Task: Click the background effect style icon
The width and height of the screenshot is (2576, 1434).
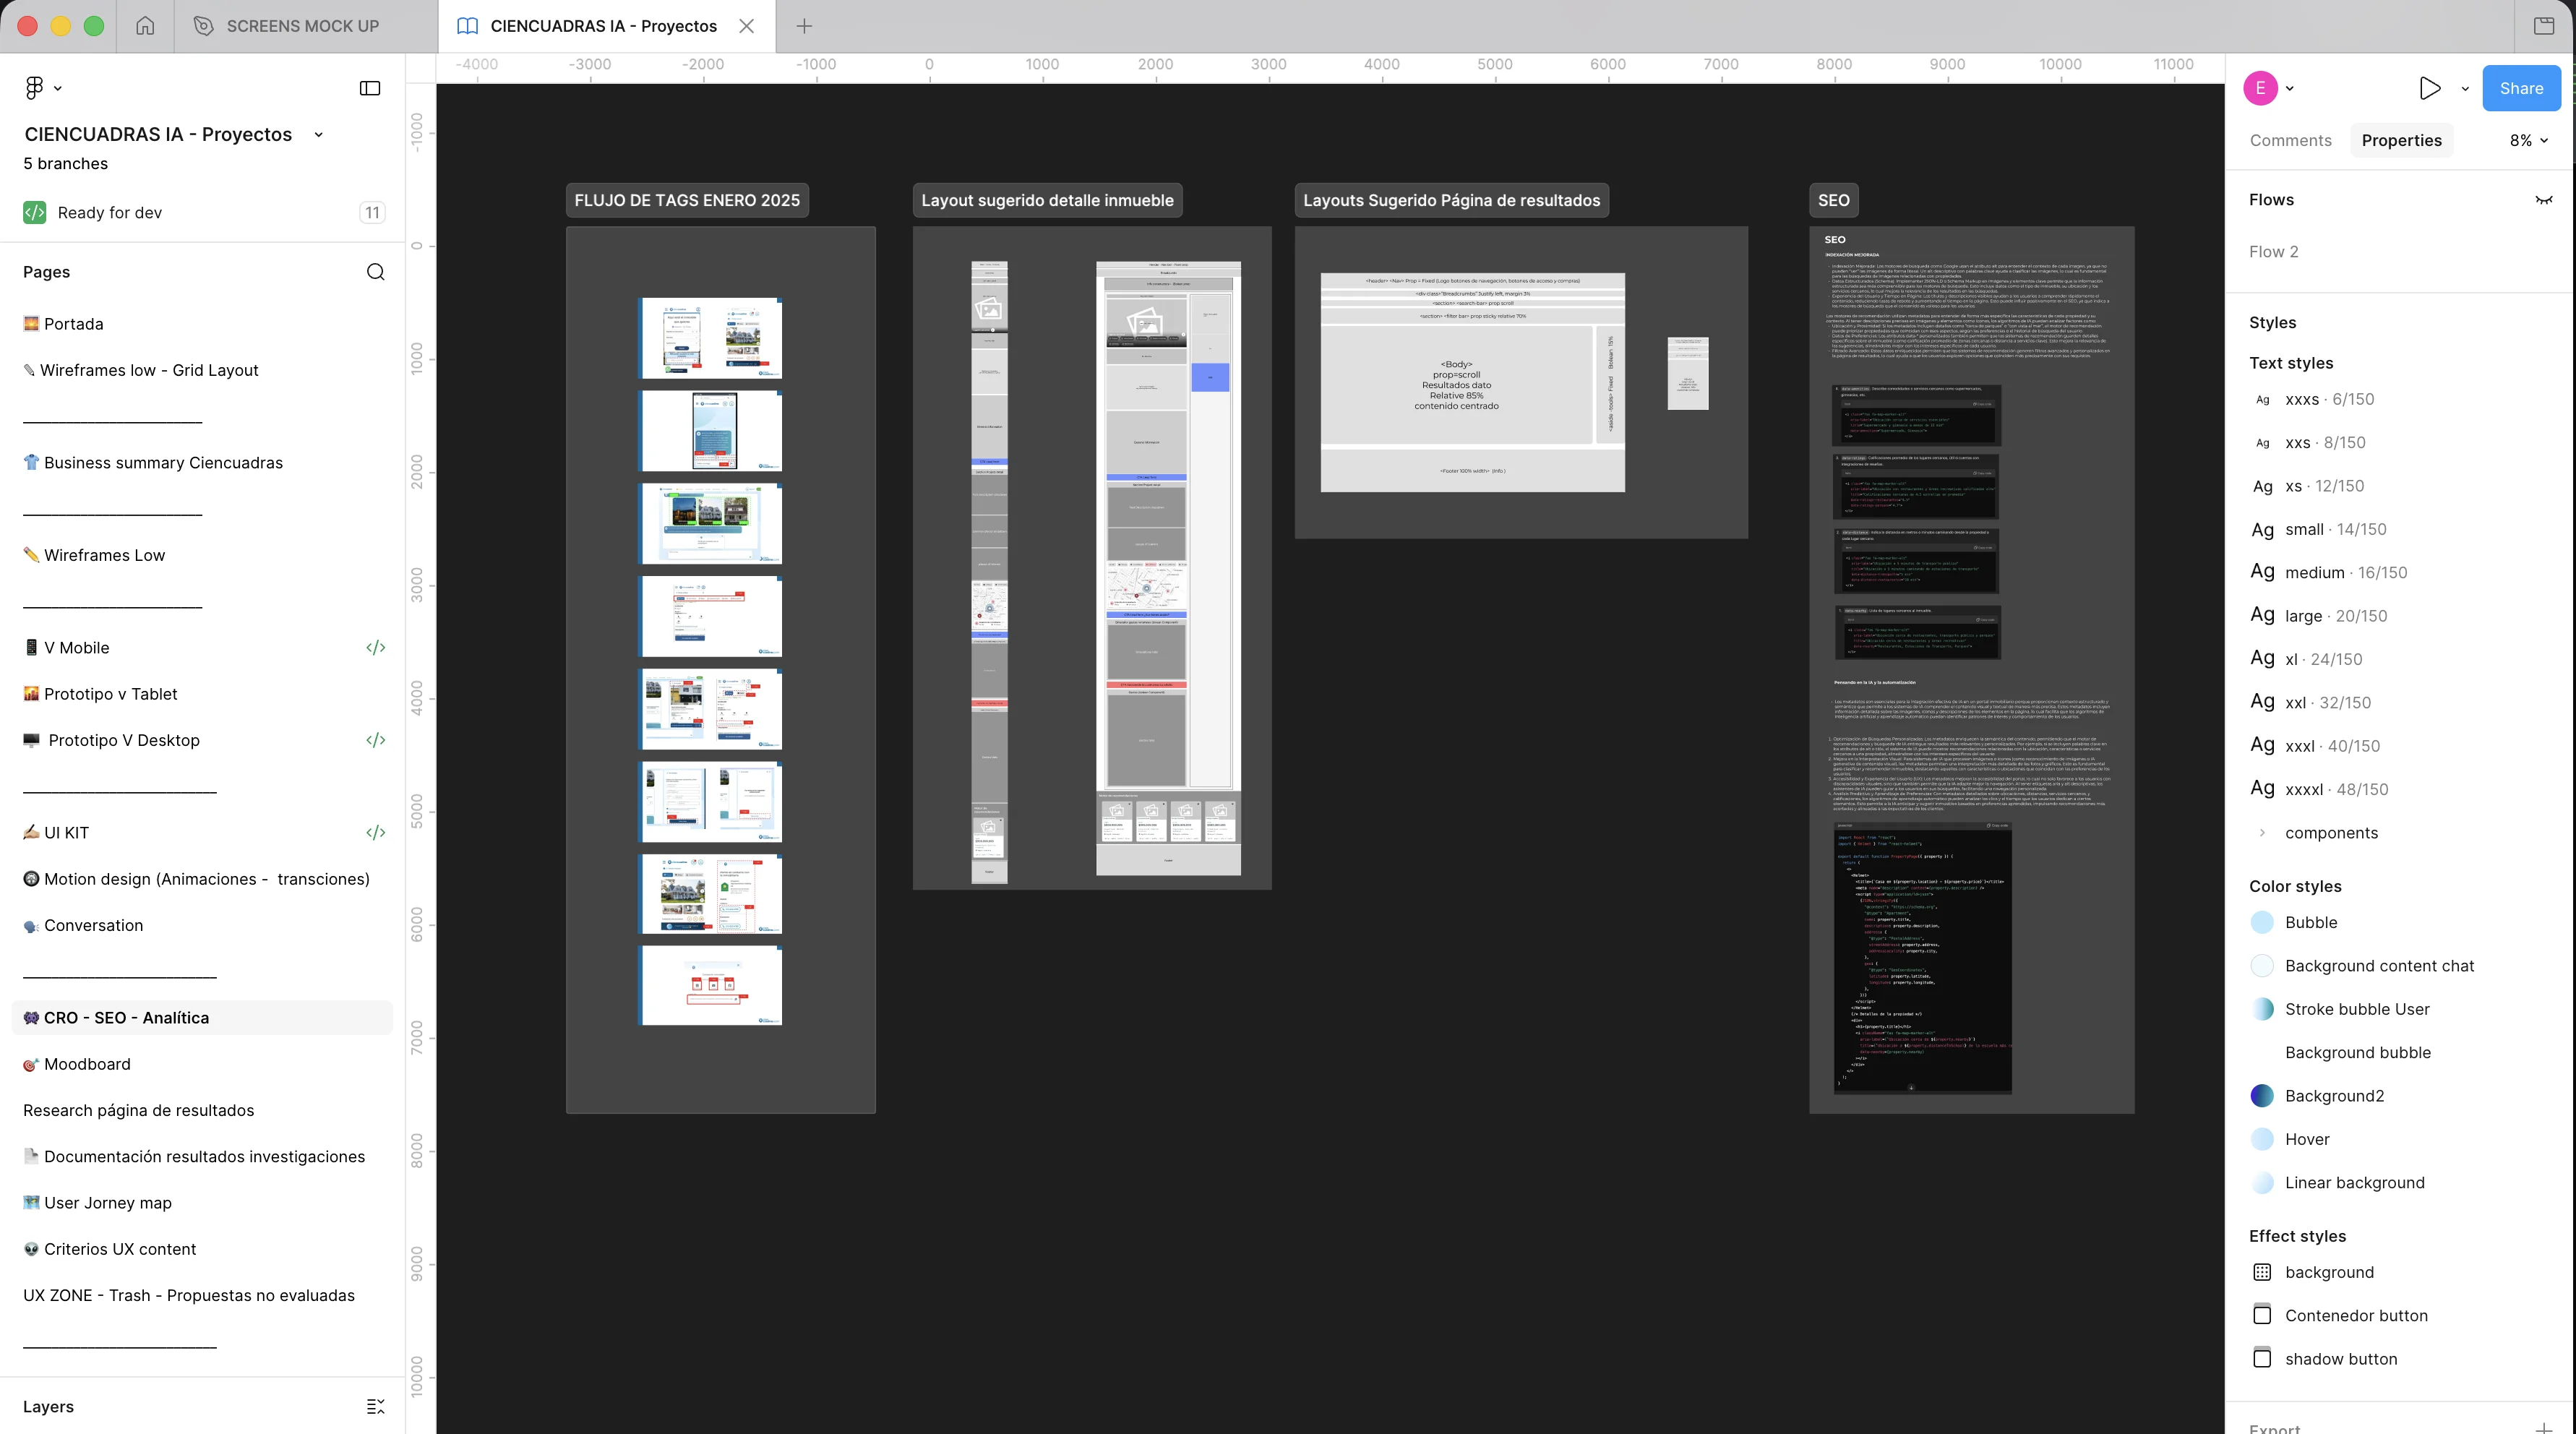Action: (x=2262, y=1272)
